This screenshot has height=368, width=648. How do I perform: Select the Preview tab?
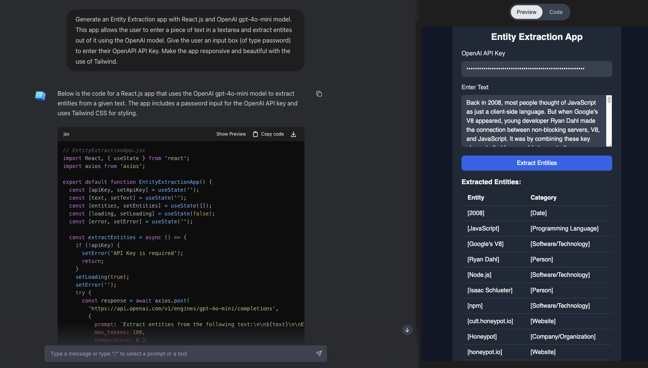click(x=526, y=12)
